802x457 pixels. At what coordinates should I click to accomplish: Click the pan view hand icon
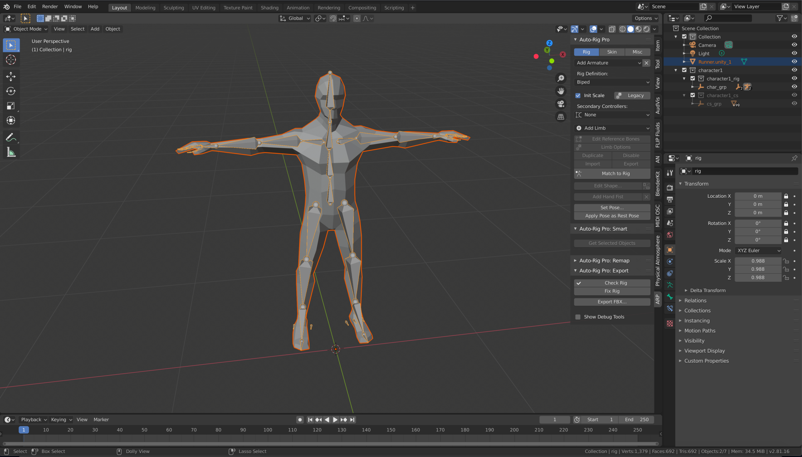tap(561, 91)
